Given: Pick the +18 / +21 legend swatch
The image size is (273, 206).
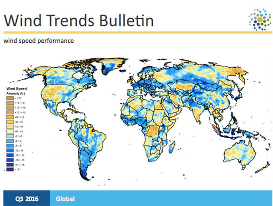Looking at the screenshot, I should 10,103.
